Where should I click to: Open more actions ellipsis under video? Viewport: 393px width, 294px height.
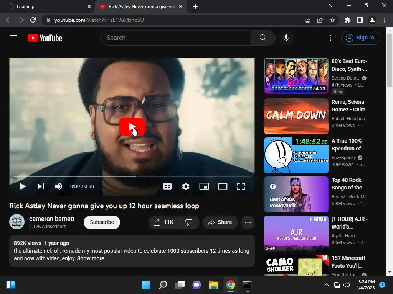pos(248,222)
